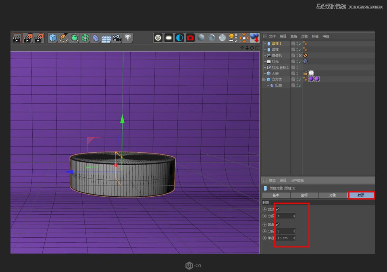387x272 pixels.
Task: Disable the 圆角 fillet checkbox
Action: pos(277,224)
